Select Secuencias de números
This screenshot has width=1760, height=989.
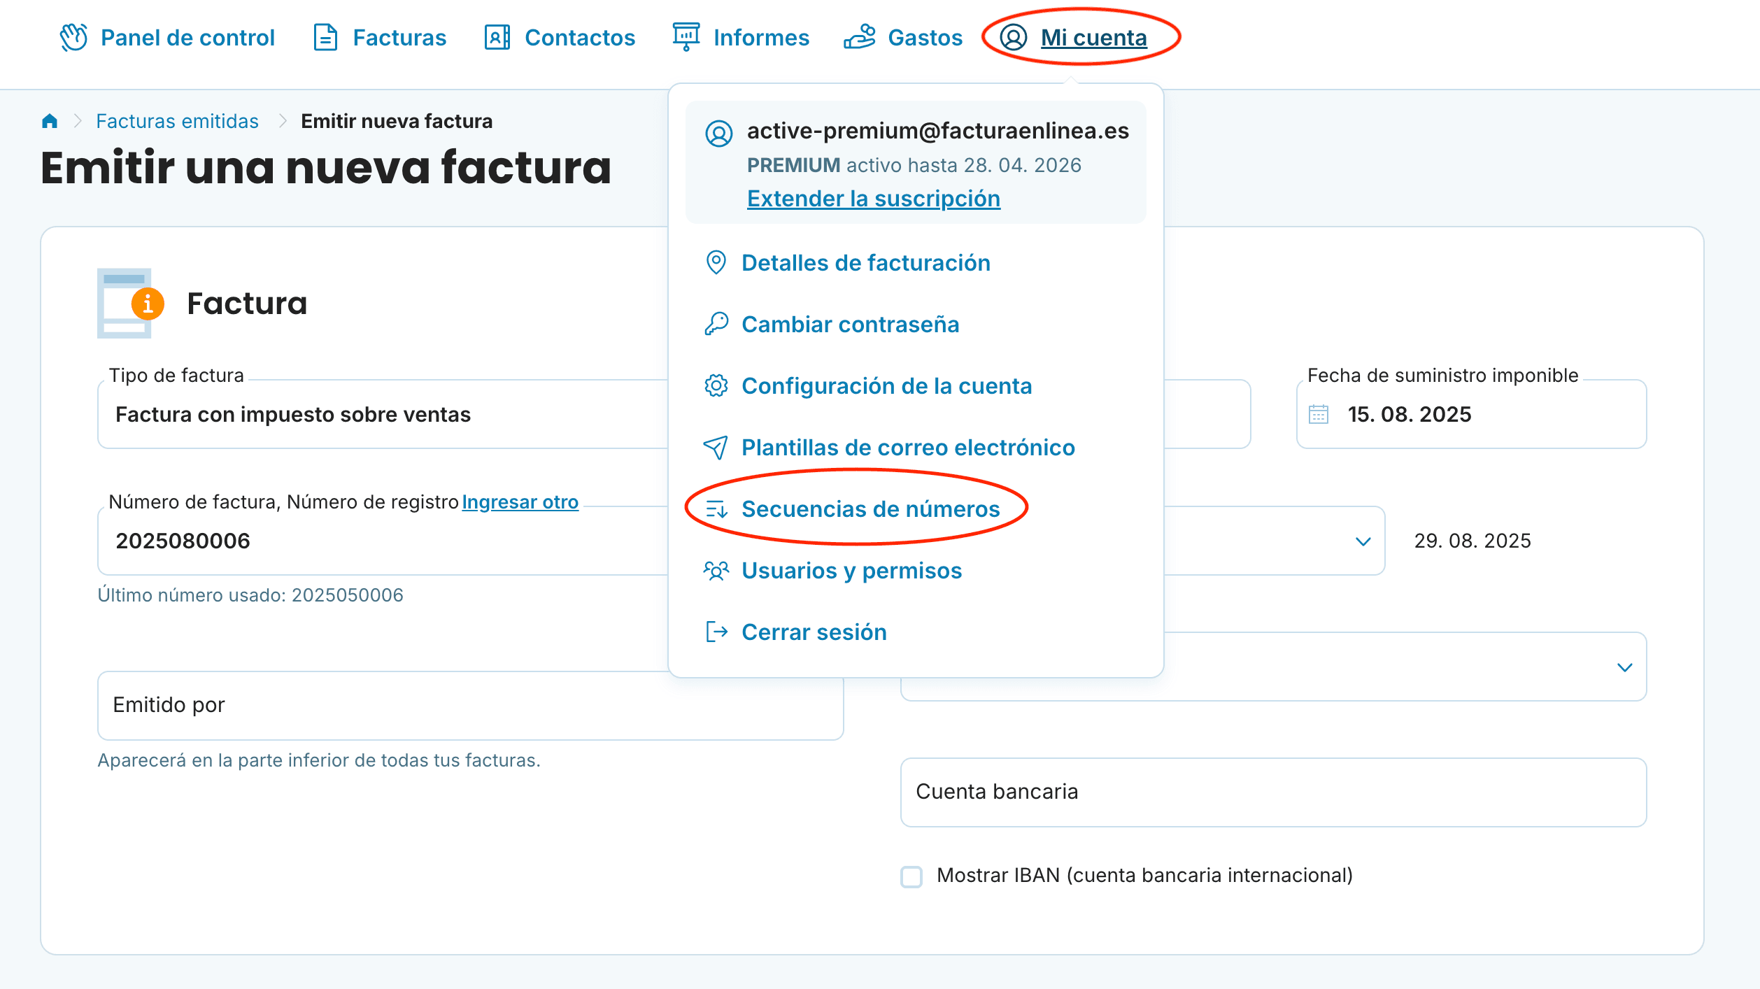870,509
